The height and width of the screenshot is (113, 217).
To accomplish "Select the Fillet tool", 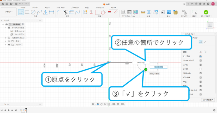I will click(59, 12).
